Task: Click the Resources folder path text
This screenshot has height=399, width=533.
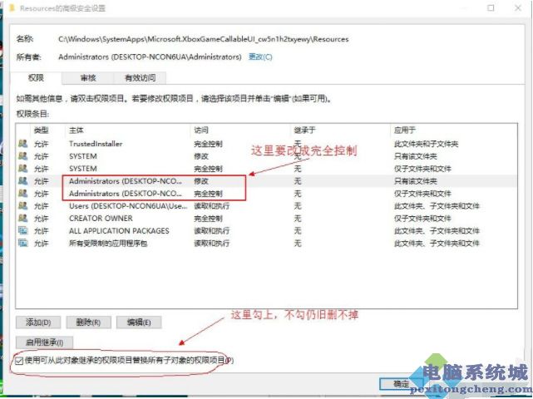Action: pyautogui.click(x=203, y=39)
